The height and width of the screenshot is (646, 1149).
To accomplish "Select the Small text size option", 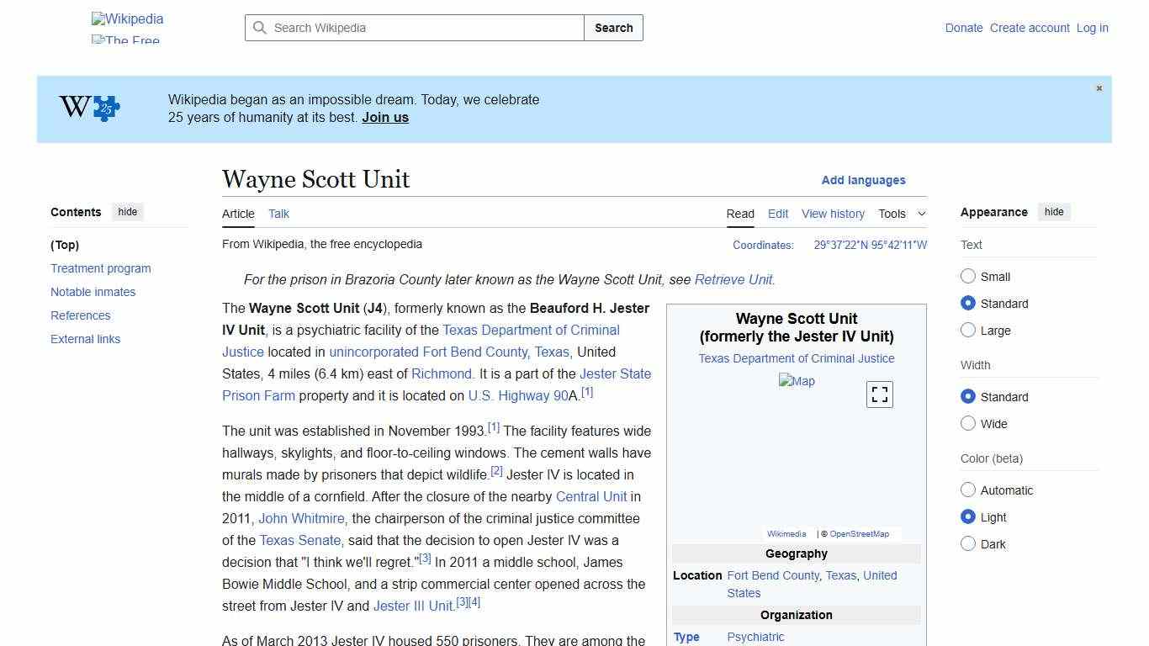I will pyautogui.click(x=968, y=276).
